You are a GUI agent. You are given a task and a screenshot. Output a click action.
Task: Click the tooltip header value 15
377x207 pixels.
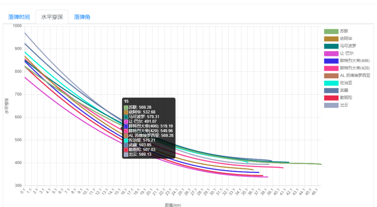coord(126,102)
